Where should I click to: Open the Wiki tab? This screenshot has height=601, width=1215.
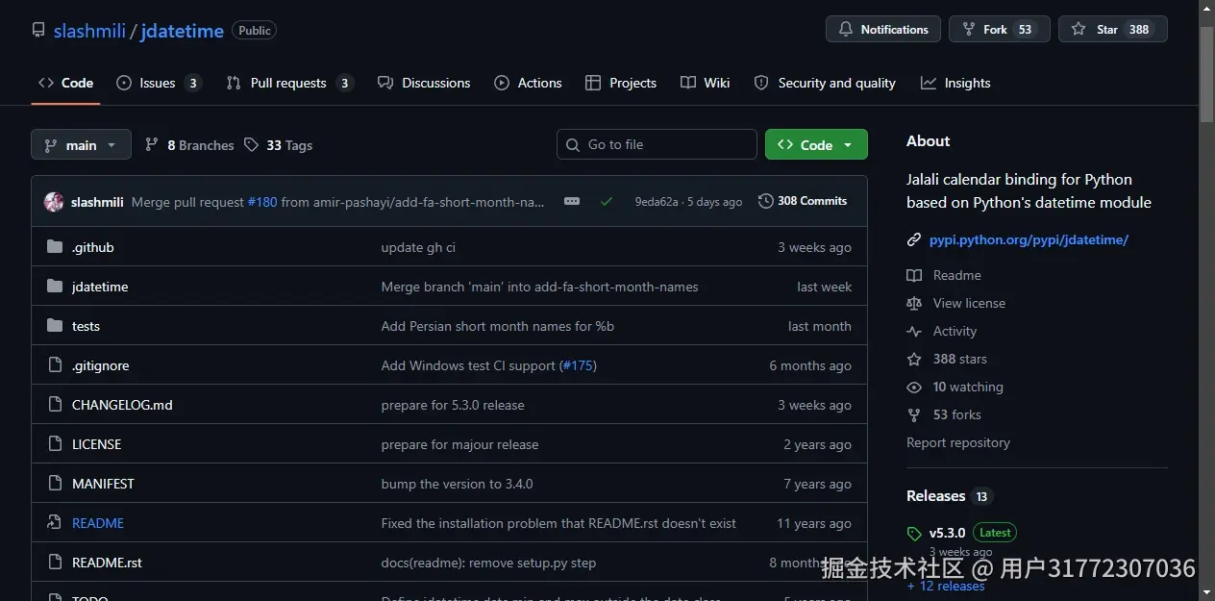(x=706, y=83)
